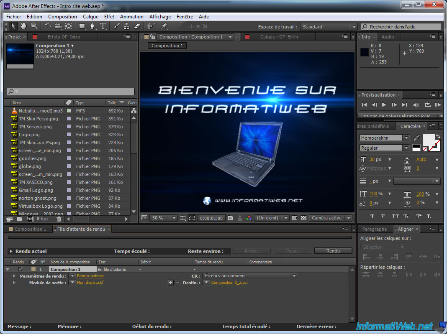
Task: Open Rendu optimal render settings link
Action: pyautogui.click(x=90, y=276)
